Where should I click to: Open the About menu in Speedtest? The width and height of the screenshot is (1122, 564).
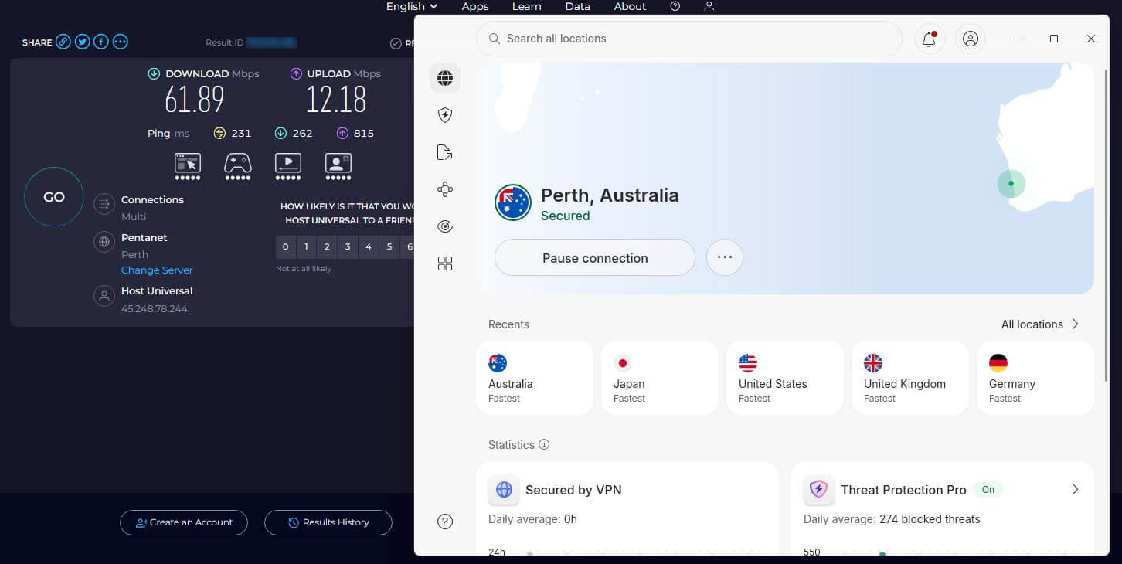tap(630, 6)
